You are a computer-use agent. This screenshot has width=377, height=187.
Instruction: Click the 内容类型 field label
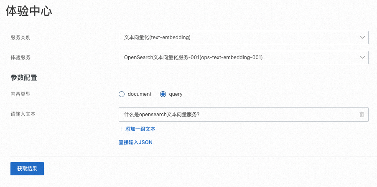tap(20, 94)
